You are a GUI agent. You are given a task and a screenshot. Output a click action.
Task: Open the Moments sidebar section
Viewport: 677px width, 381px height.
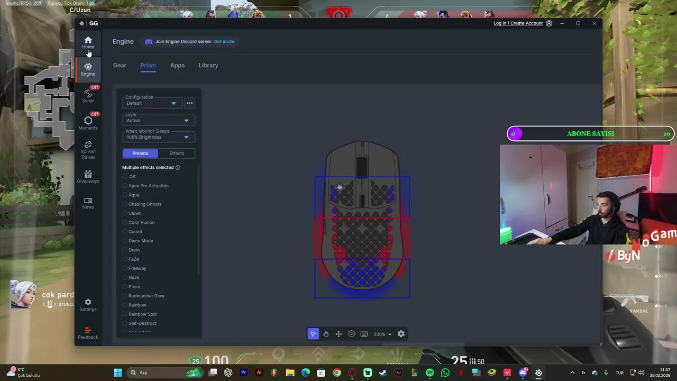tap(88, 123)
